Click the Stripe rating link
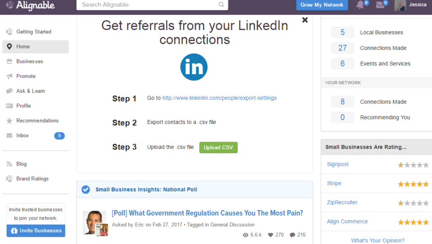 click(334, 183)
